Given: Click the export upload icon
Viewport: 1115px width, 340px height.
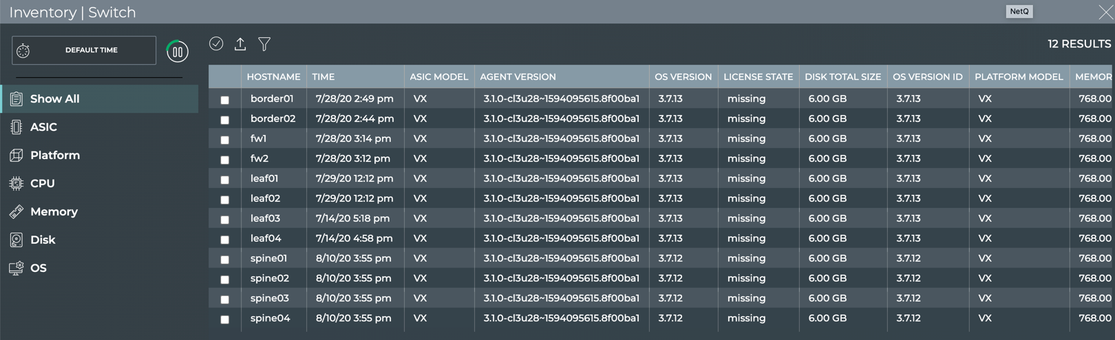Looking at the screenshot, I should pyautogui.click(x=240, y=44).
